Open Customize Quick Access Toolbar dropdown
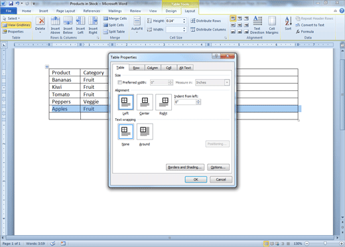Image resolution: width=345 pixels, height=247 pixels. (34, 3)
